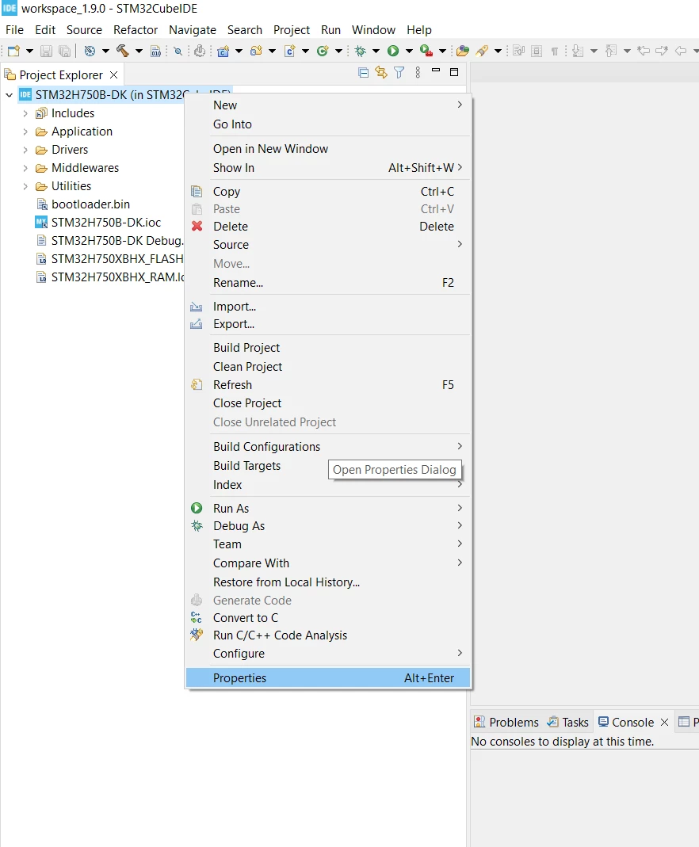This screenshot has height=847, width=699.
Task: Click the Run with red toolbox icon
Action: [x=426, y=51]
